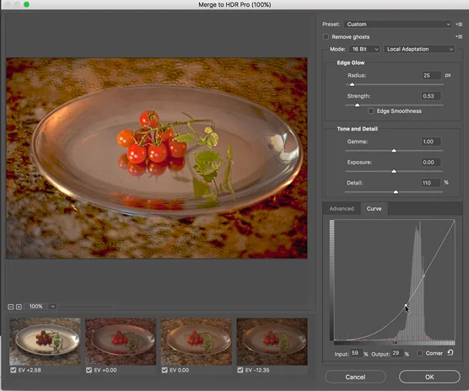Enable the Remove ghosts checkbox
The image size is (469, 391).
coord(326,37)
